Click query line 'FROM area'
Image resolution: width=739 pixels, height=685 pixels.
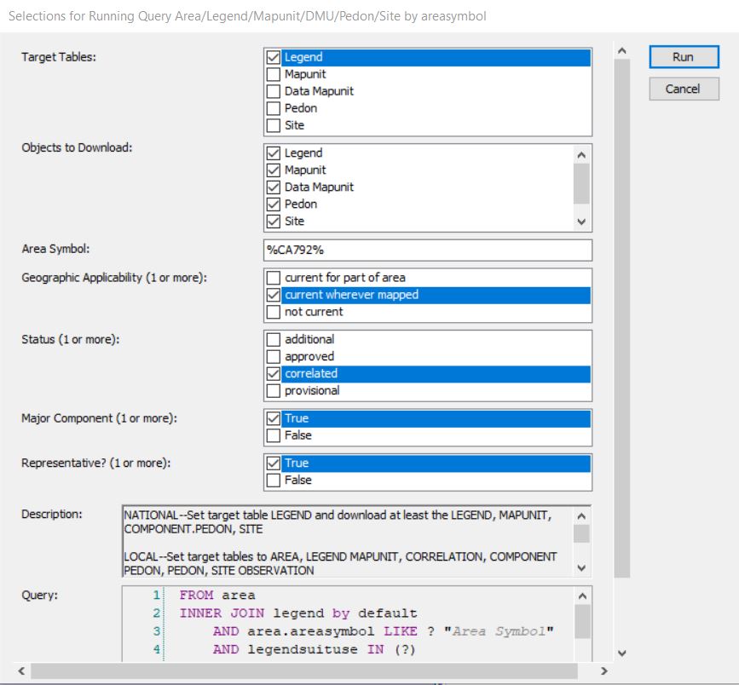click(217, 596)
